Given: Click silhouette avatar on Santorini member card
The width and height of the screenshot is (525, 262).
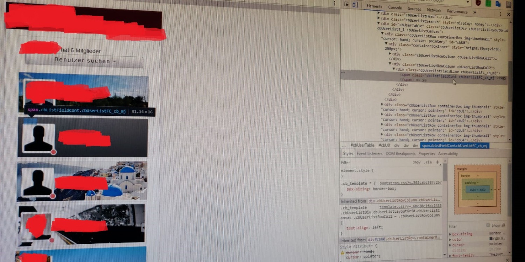Looking at the screenshot, I should (37, 183).
